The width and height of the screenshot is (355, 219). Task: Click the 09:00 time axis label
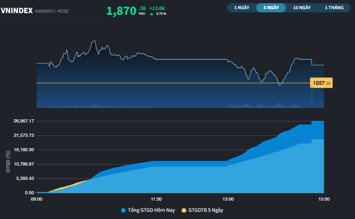pyautogui.click(x=36, y=199)
